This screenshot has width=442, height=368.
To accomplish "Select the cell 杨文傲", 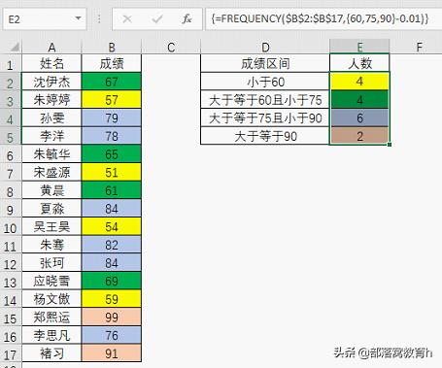I will point(51,299).
